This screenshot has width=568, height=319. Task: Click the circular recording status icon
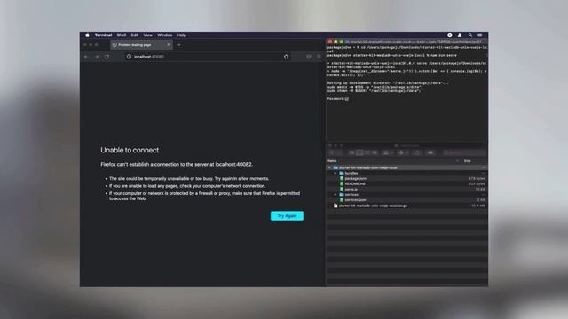(450, 35)
